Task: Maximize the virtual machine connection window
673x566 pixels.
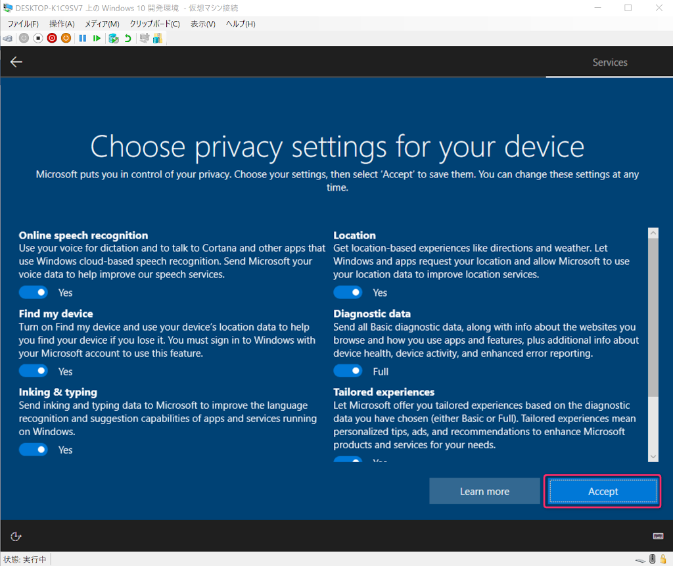Action: point(628,8)
